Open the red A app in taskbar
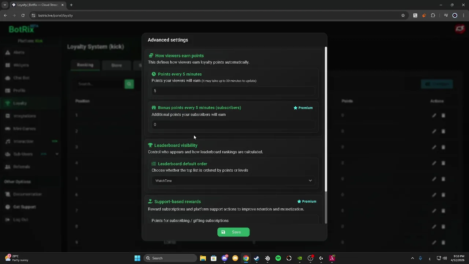This screenshot has width=469, height=264. tap(332, 258)
